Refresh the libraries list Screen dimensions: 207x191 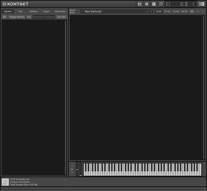pyautogui.click(x=4, y=17)
